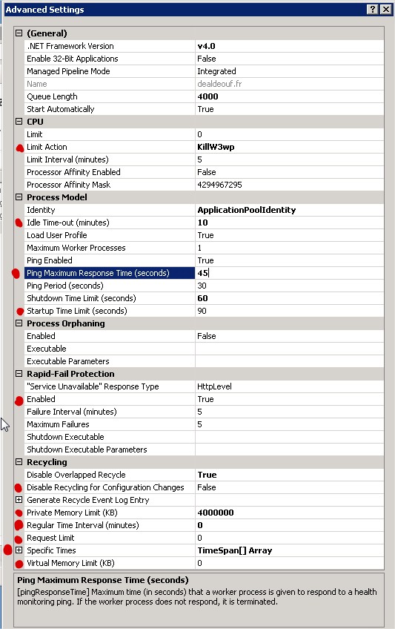Screen dimensions: 395x629
Task: Select "Service Unavailable" Response Type property
Action: coord(110,386)
